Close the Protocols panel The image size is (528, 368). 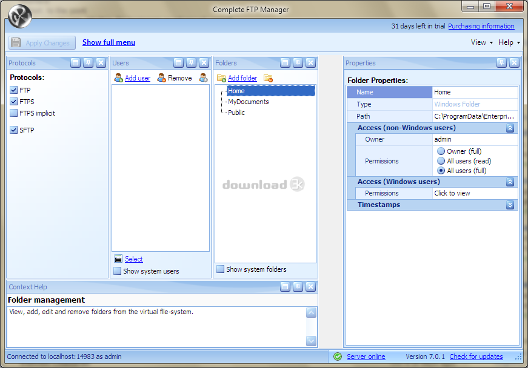tap(101, 62)
